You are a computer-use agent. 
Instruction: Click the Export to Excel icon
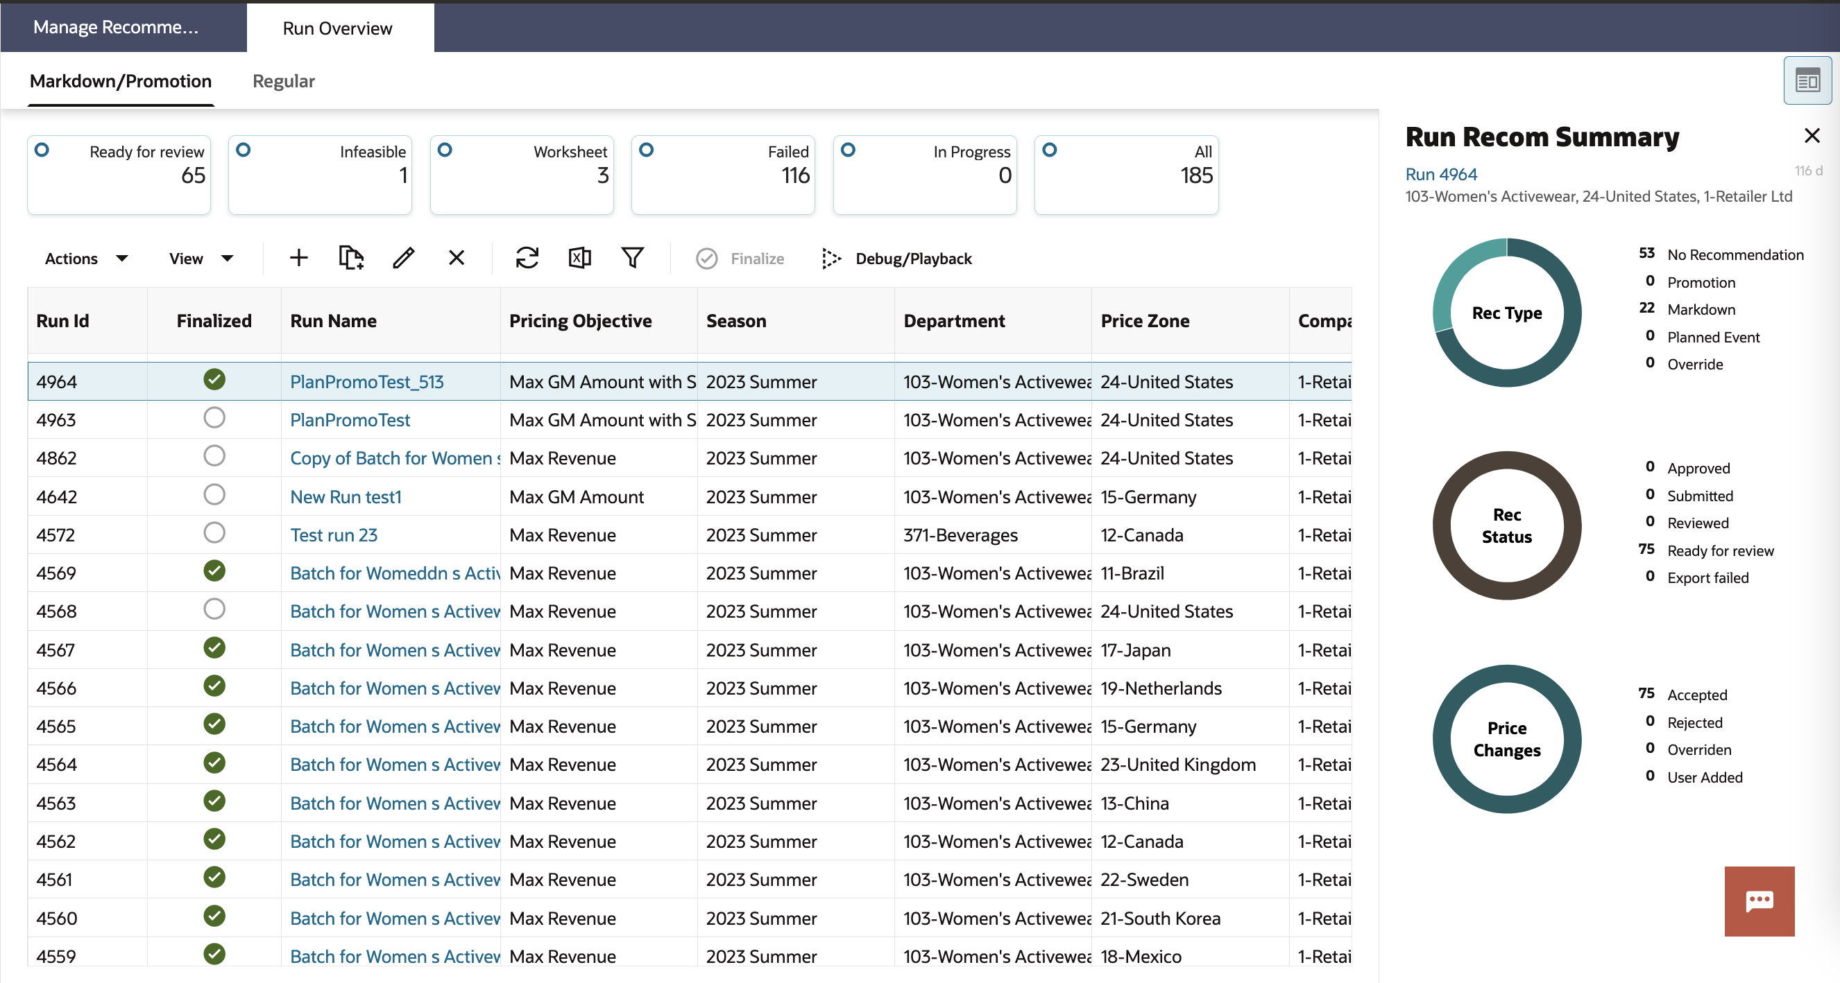tap(579, 258)
